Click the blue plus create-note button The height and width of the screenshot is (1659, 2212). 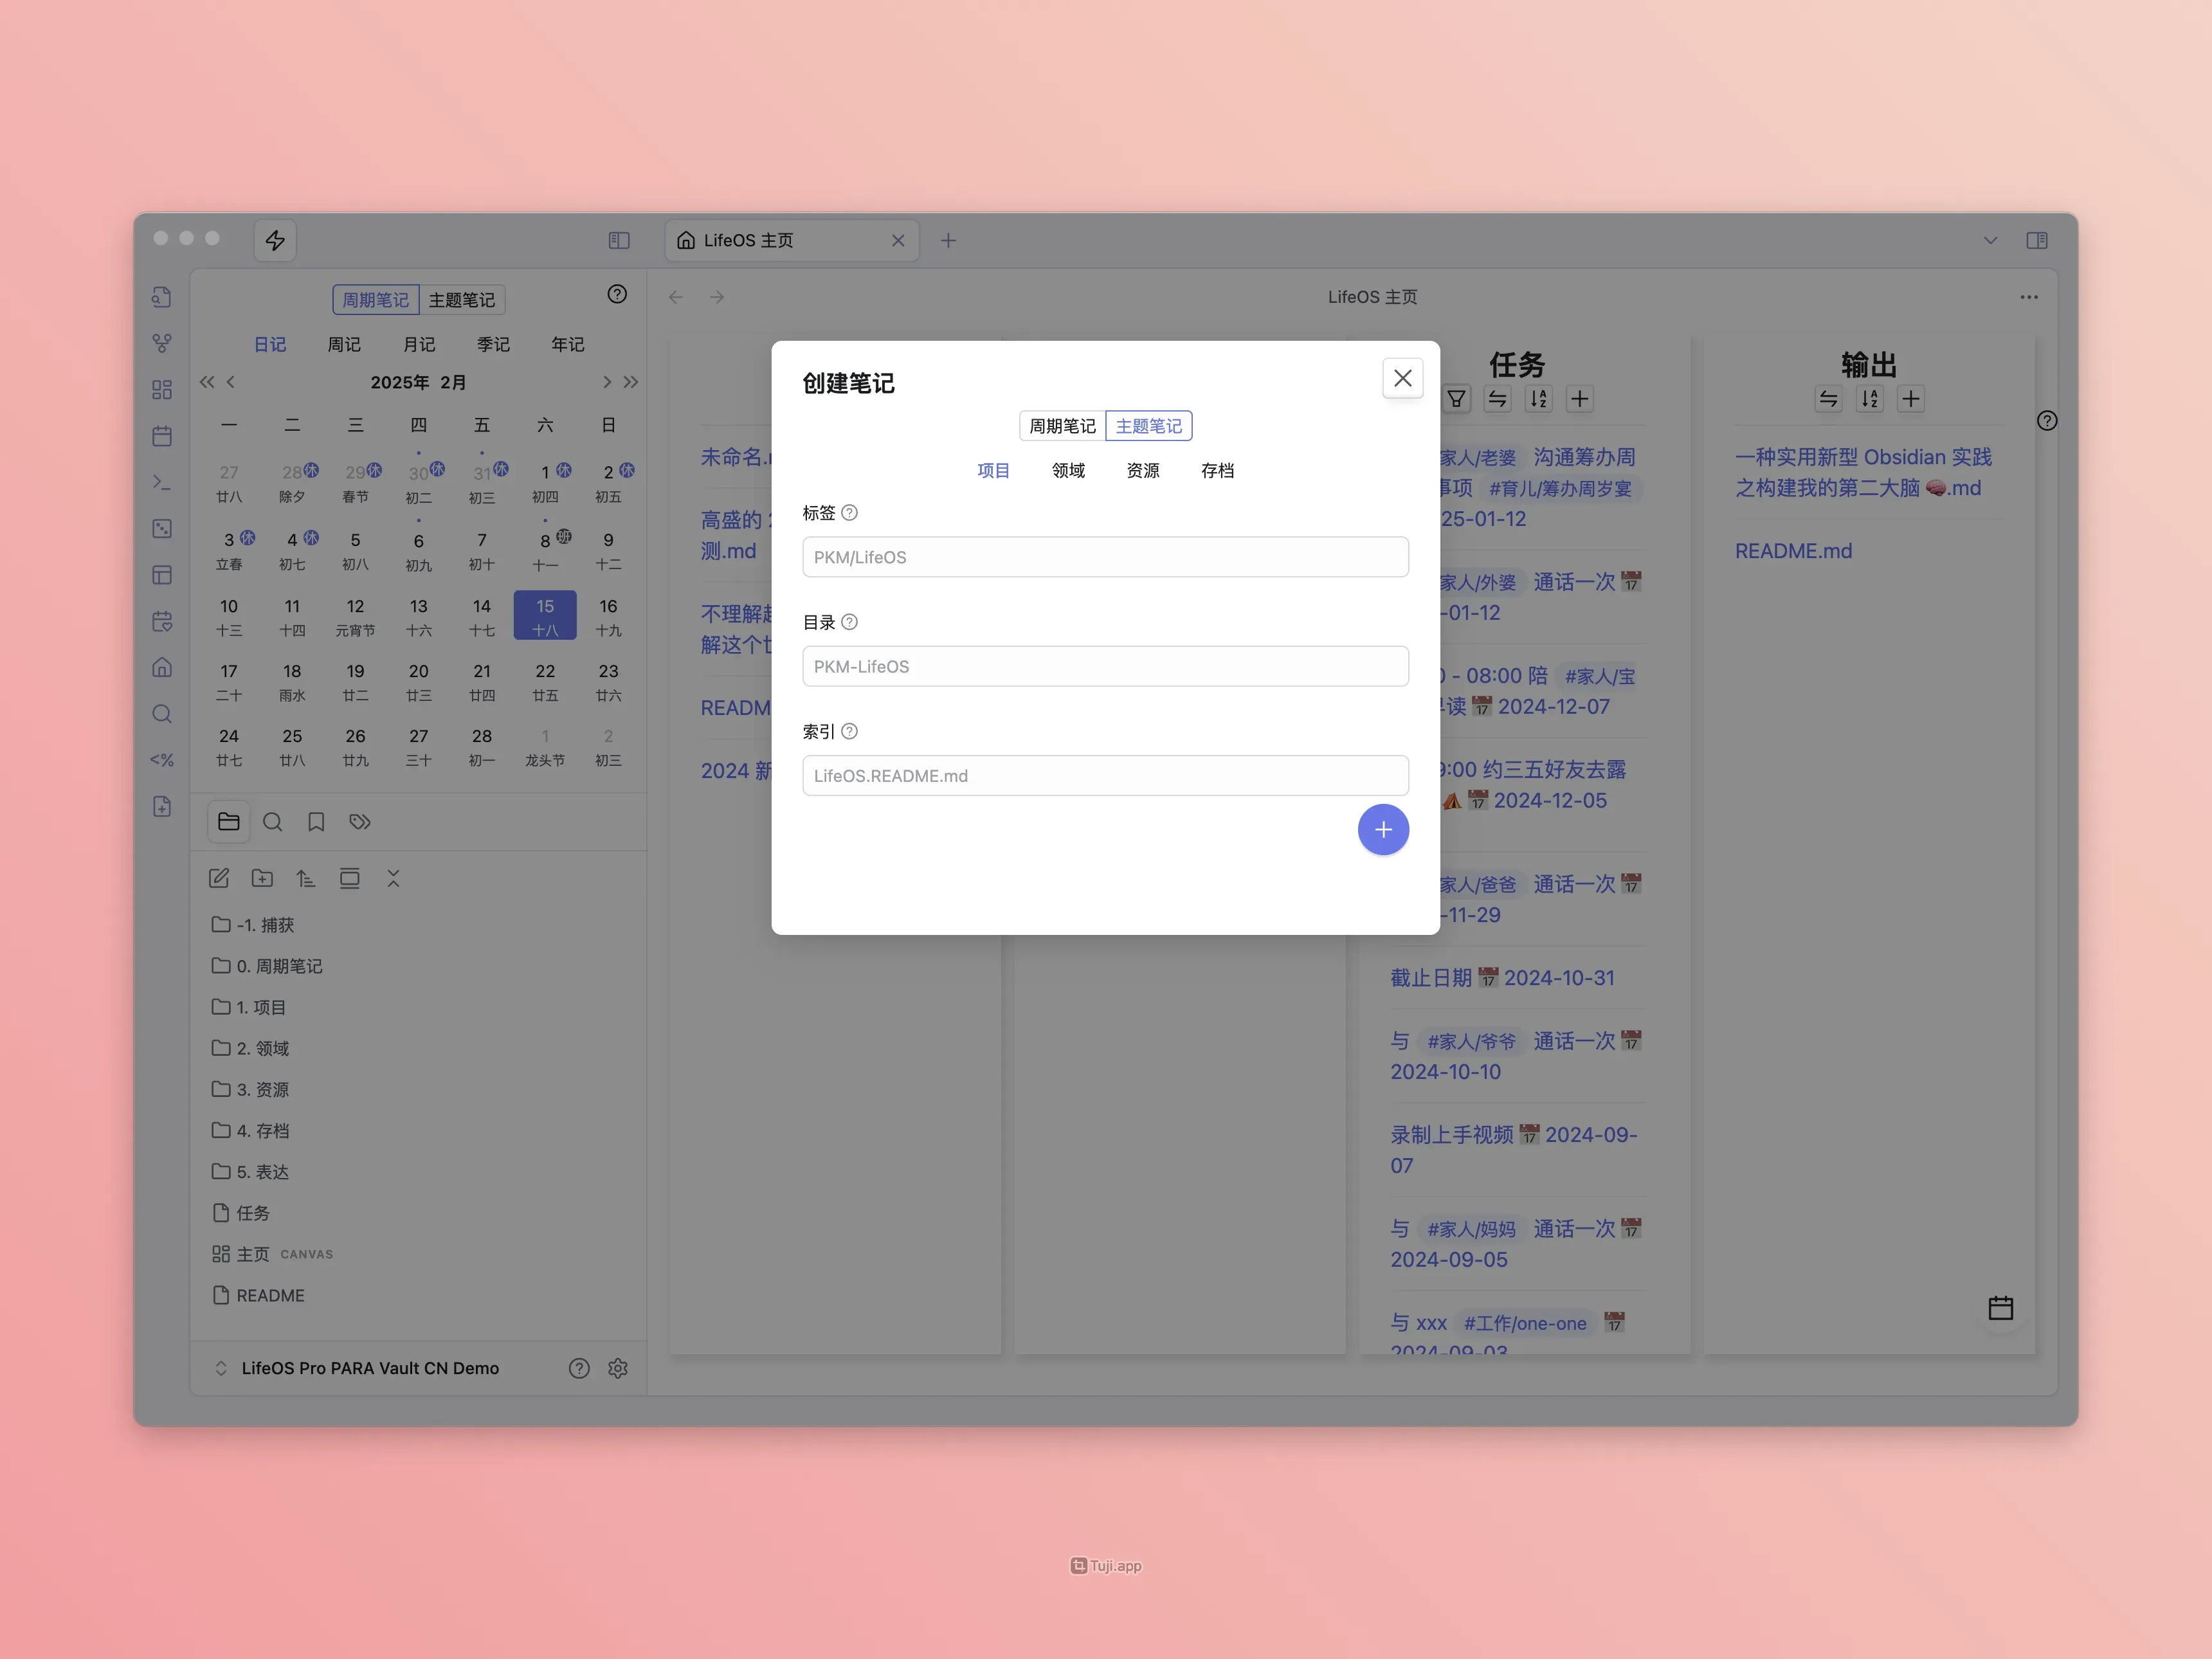[x=1383, y=829]
